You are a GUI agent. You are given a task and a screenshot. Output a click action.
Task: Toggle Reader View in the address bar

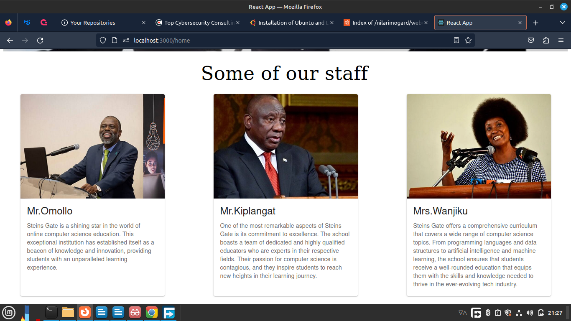pos(456,40)
